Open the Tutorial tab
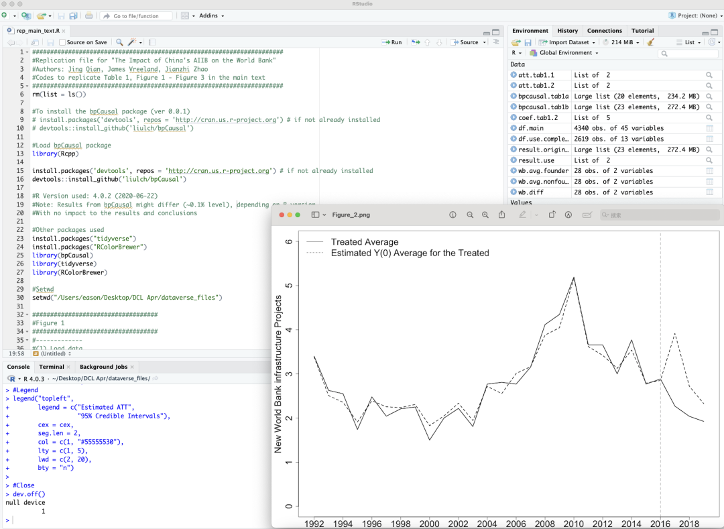This screenshot has width=724, height=529. click(x=642, y=31)
